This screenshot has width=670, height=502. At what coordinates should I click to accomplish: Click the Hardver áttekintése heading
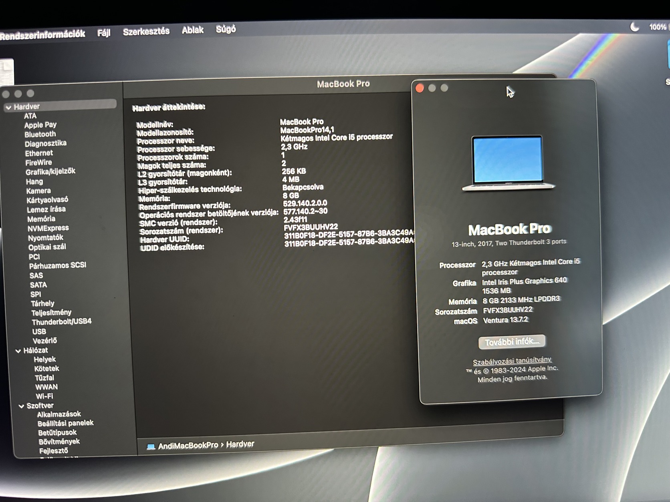point(169,108)
